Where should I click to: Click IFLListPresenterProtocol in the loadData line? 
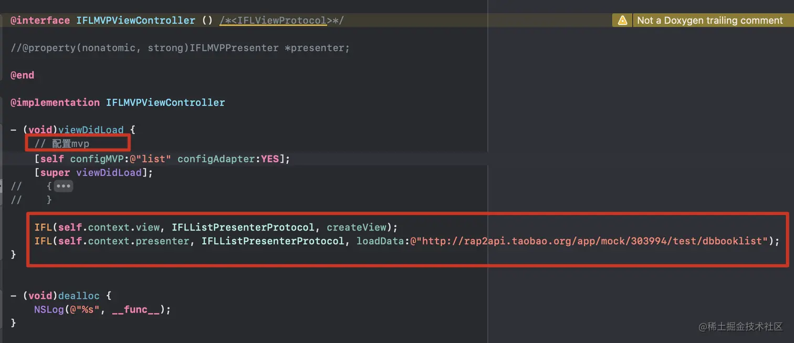[273, 241]
